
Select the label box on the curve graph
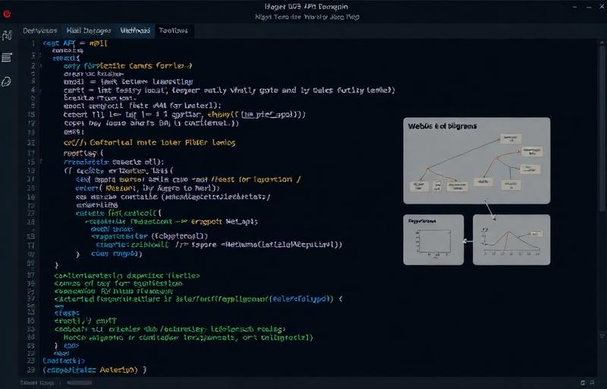pyautogui.click(x=536, y=234)
